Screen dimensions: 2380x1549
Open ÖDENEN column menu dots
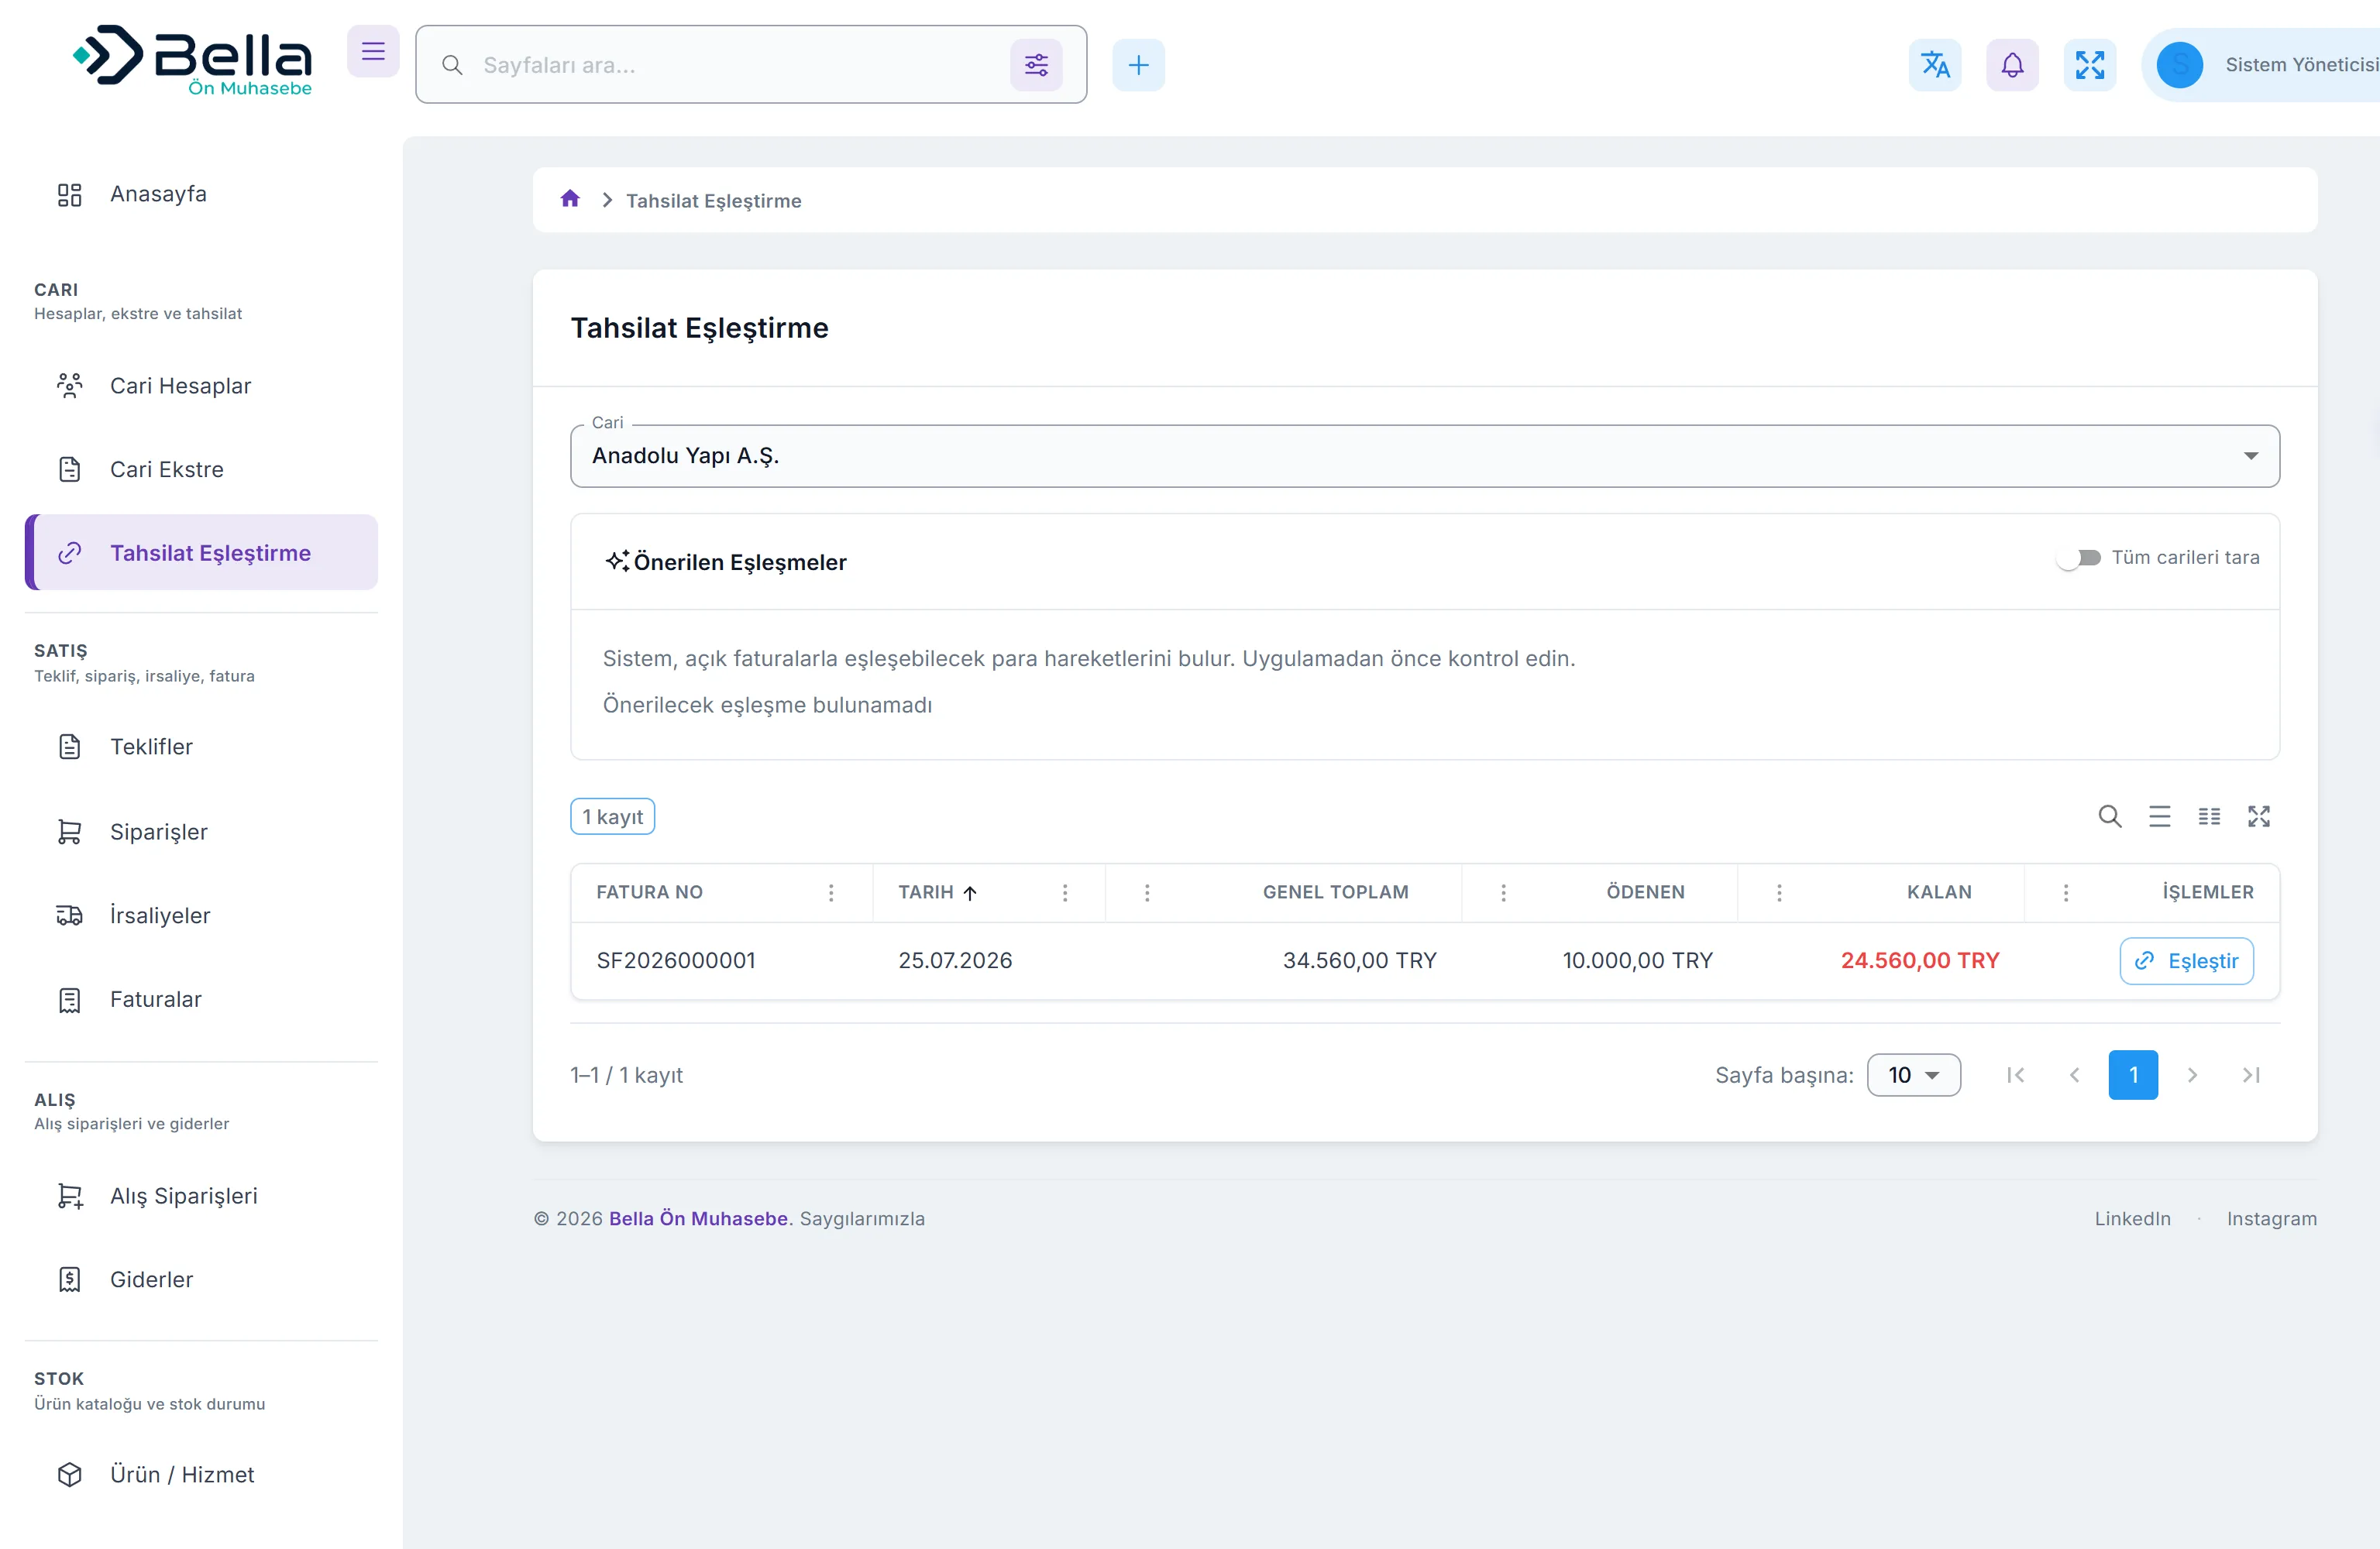pos(1503,892)
